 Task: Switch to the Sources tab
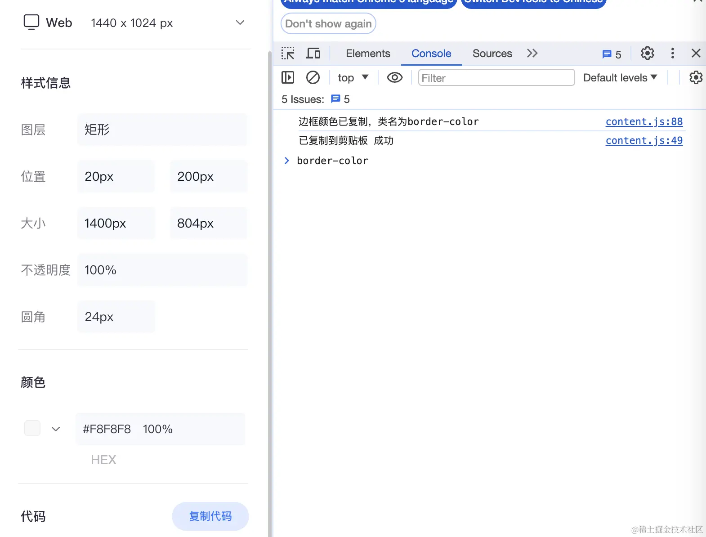coord(492,54)
